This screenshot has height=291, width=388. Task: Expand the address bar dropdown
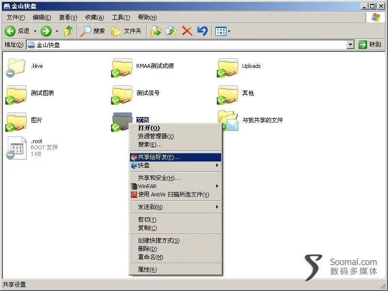(350, 45)
